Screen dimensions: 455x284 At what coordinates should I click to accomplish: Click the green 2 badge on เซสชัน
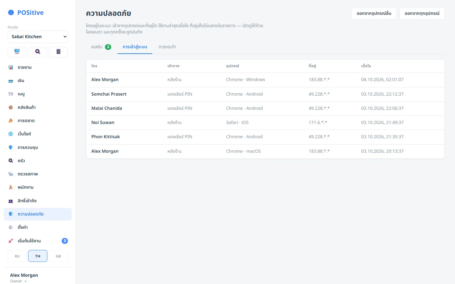108,47
